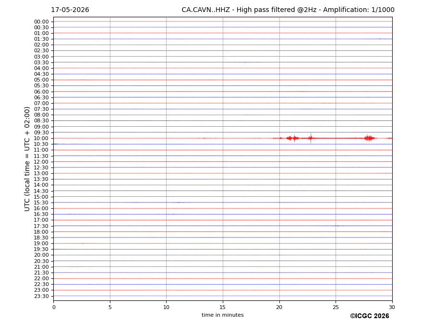Click the 00:00 row label
The height and width of the screenshot is (334, 445).
click(41, 22)
